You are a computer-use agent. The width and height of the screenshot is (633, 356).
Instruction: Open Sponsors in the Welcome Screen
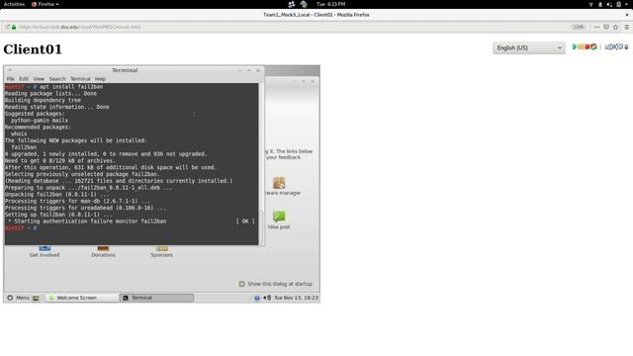(x=161, y=252)
